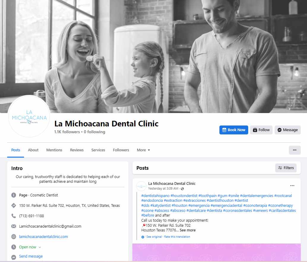Click the #rootcanal hashtag
This screenshot has width=307, height=262.
coord(283,196)
